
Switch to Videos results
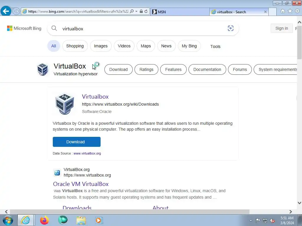[124, 46]
